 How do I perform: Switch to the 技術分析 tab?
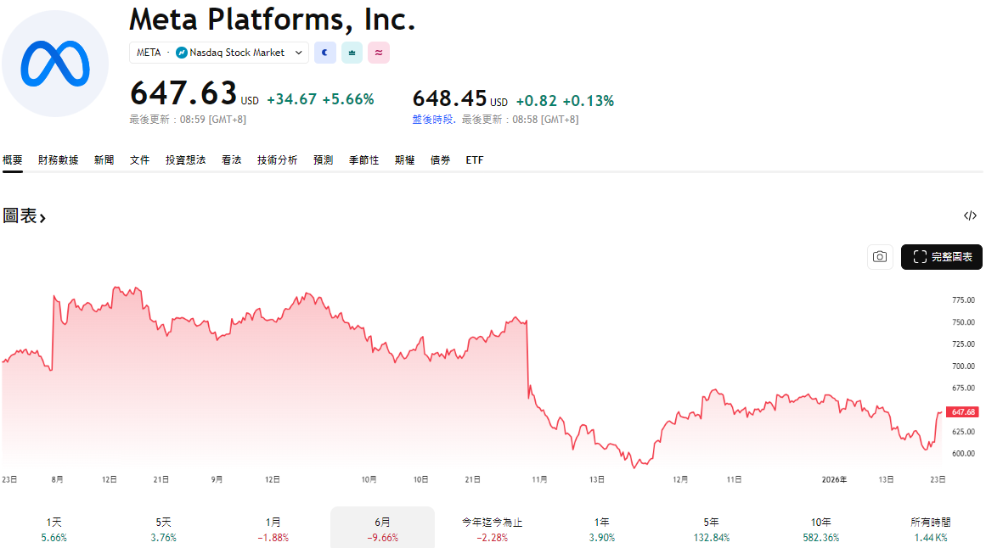point(278,159)
